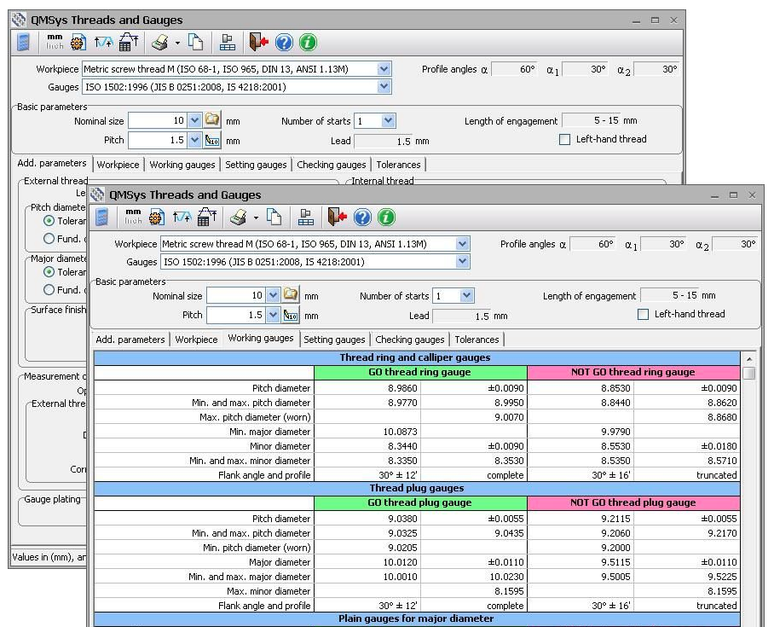Toggle mm/inch units in the front window toolbar
Image resolution: width=774 pixels, height=627 pixels.
[x=133, y=217]
